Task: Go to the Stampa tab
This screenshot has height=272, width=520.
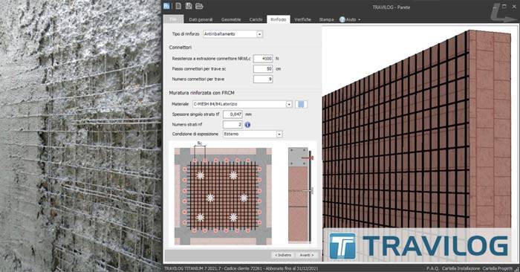Action: pyautogui.click(x=326, y=19)
